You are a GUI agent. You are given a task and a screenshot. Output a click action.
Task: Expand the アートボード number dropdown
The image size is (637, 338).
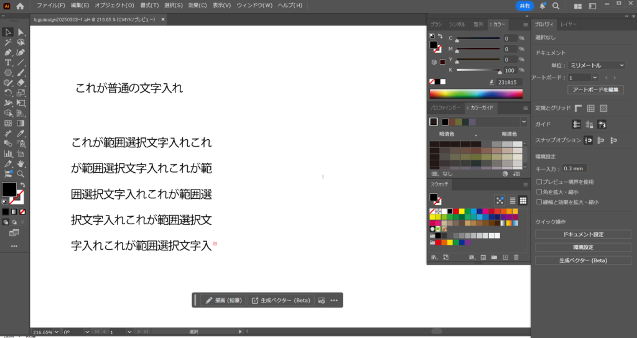595,78
